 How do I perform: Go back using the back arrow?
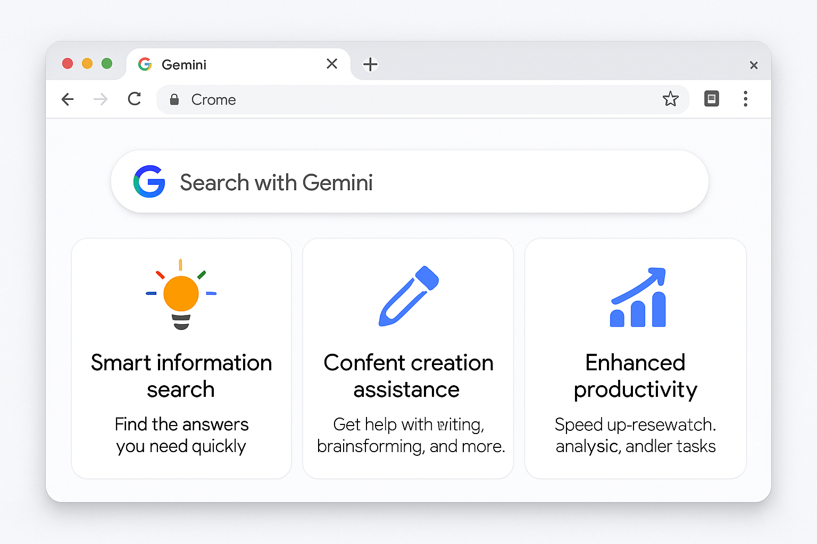[68, 99]
